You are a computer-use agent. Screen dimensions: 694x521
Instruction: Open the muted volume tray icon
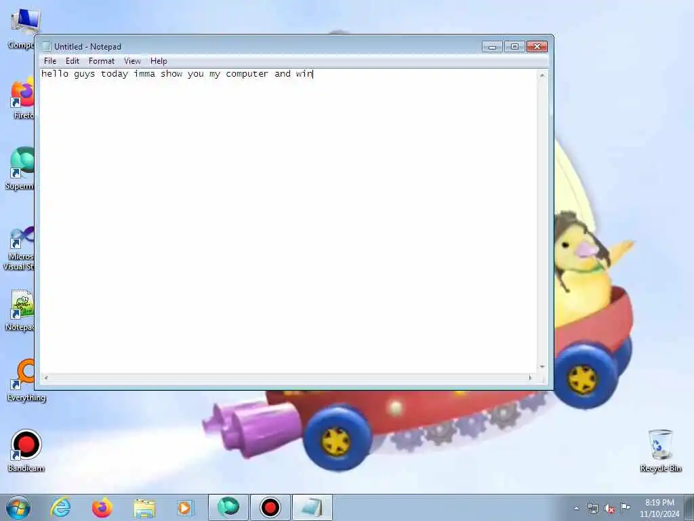tap(609, 509)
